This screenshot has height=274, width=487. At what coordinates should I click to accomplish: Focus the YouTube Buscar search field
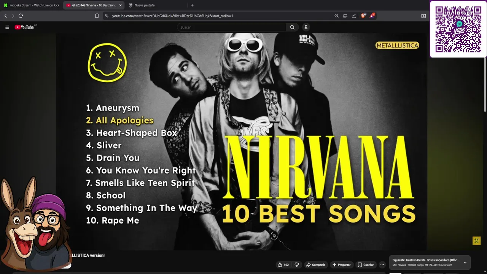[x=232, y=27]
